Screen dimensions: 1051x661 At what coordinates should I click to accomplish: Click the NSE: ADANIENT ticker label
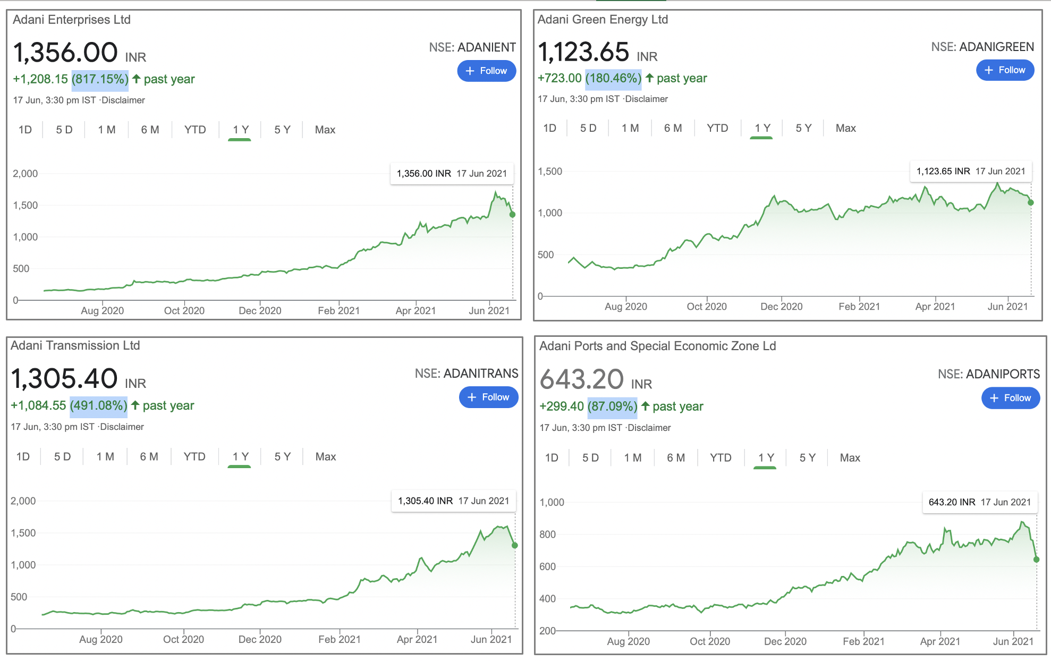[472, 47]
